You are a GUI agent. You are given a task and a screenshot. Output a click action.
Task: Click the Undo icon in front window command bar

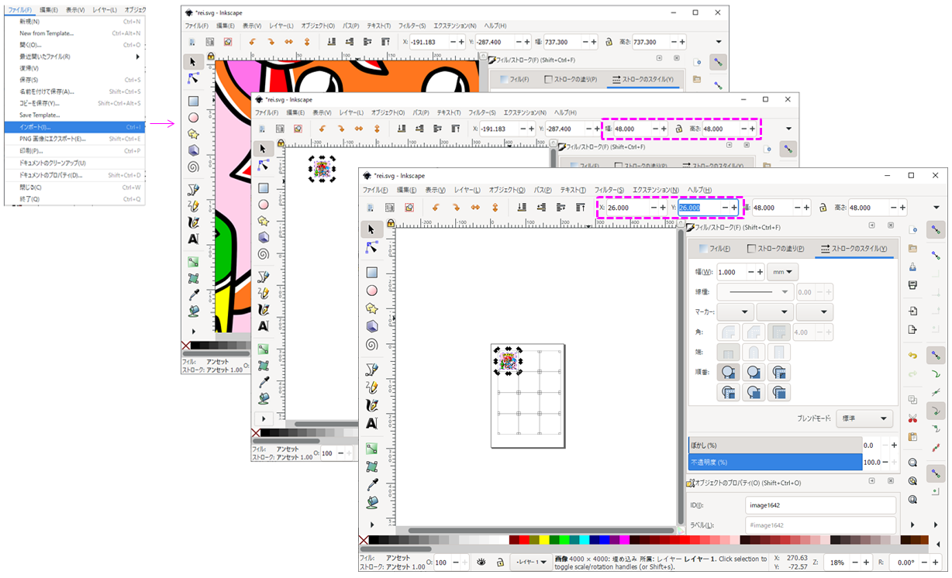[x=912, y=355]
